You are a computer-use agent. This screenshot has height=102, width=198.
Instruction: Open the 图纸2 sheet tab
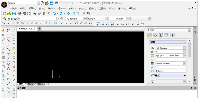point(40,84)
